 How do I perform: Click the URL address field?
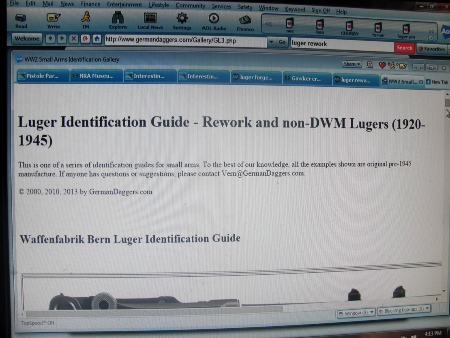(186, 41)
